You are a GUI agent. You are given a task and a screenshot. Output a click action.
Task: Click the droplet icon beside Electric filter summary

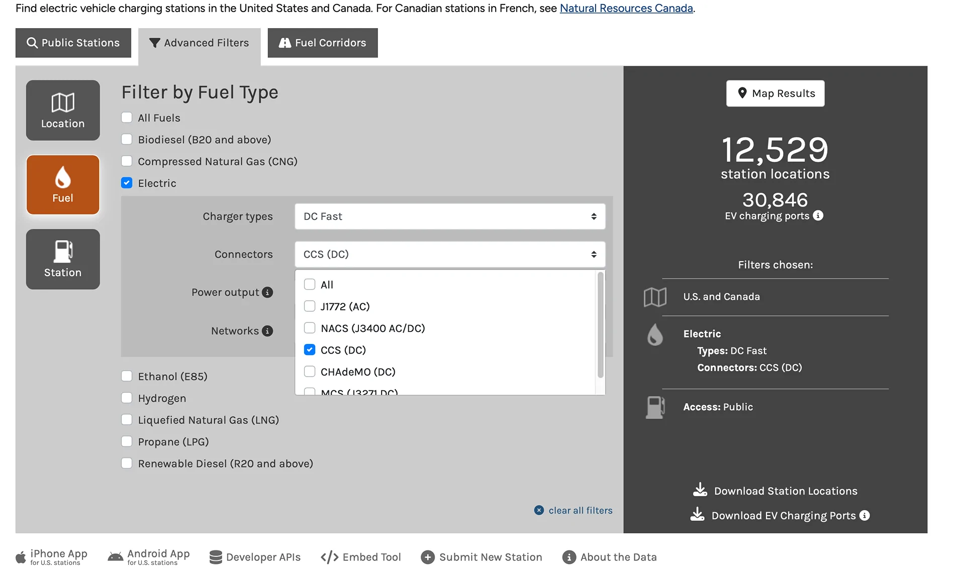tap(655, 334)
